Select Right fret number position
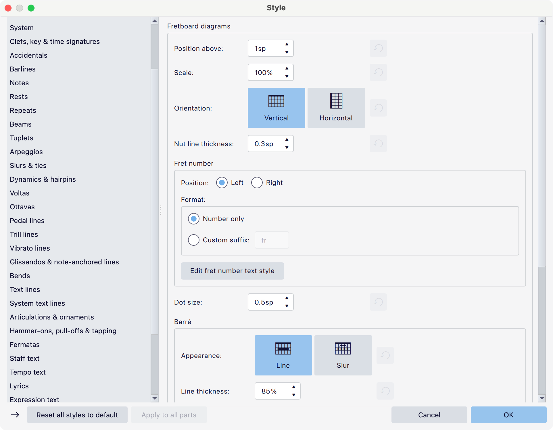This screenshot has height=430, width=553. [257, 183]
